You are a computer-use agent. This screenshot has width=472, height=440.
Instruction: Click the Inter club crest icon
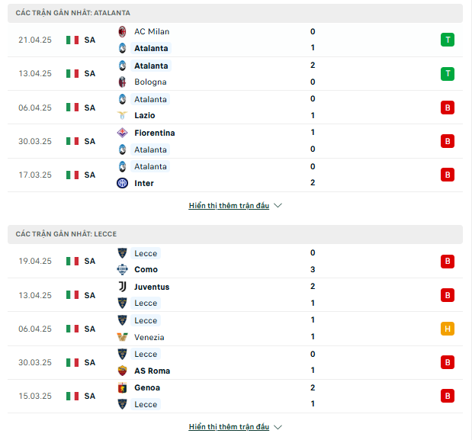click(x=122, y=183)
